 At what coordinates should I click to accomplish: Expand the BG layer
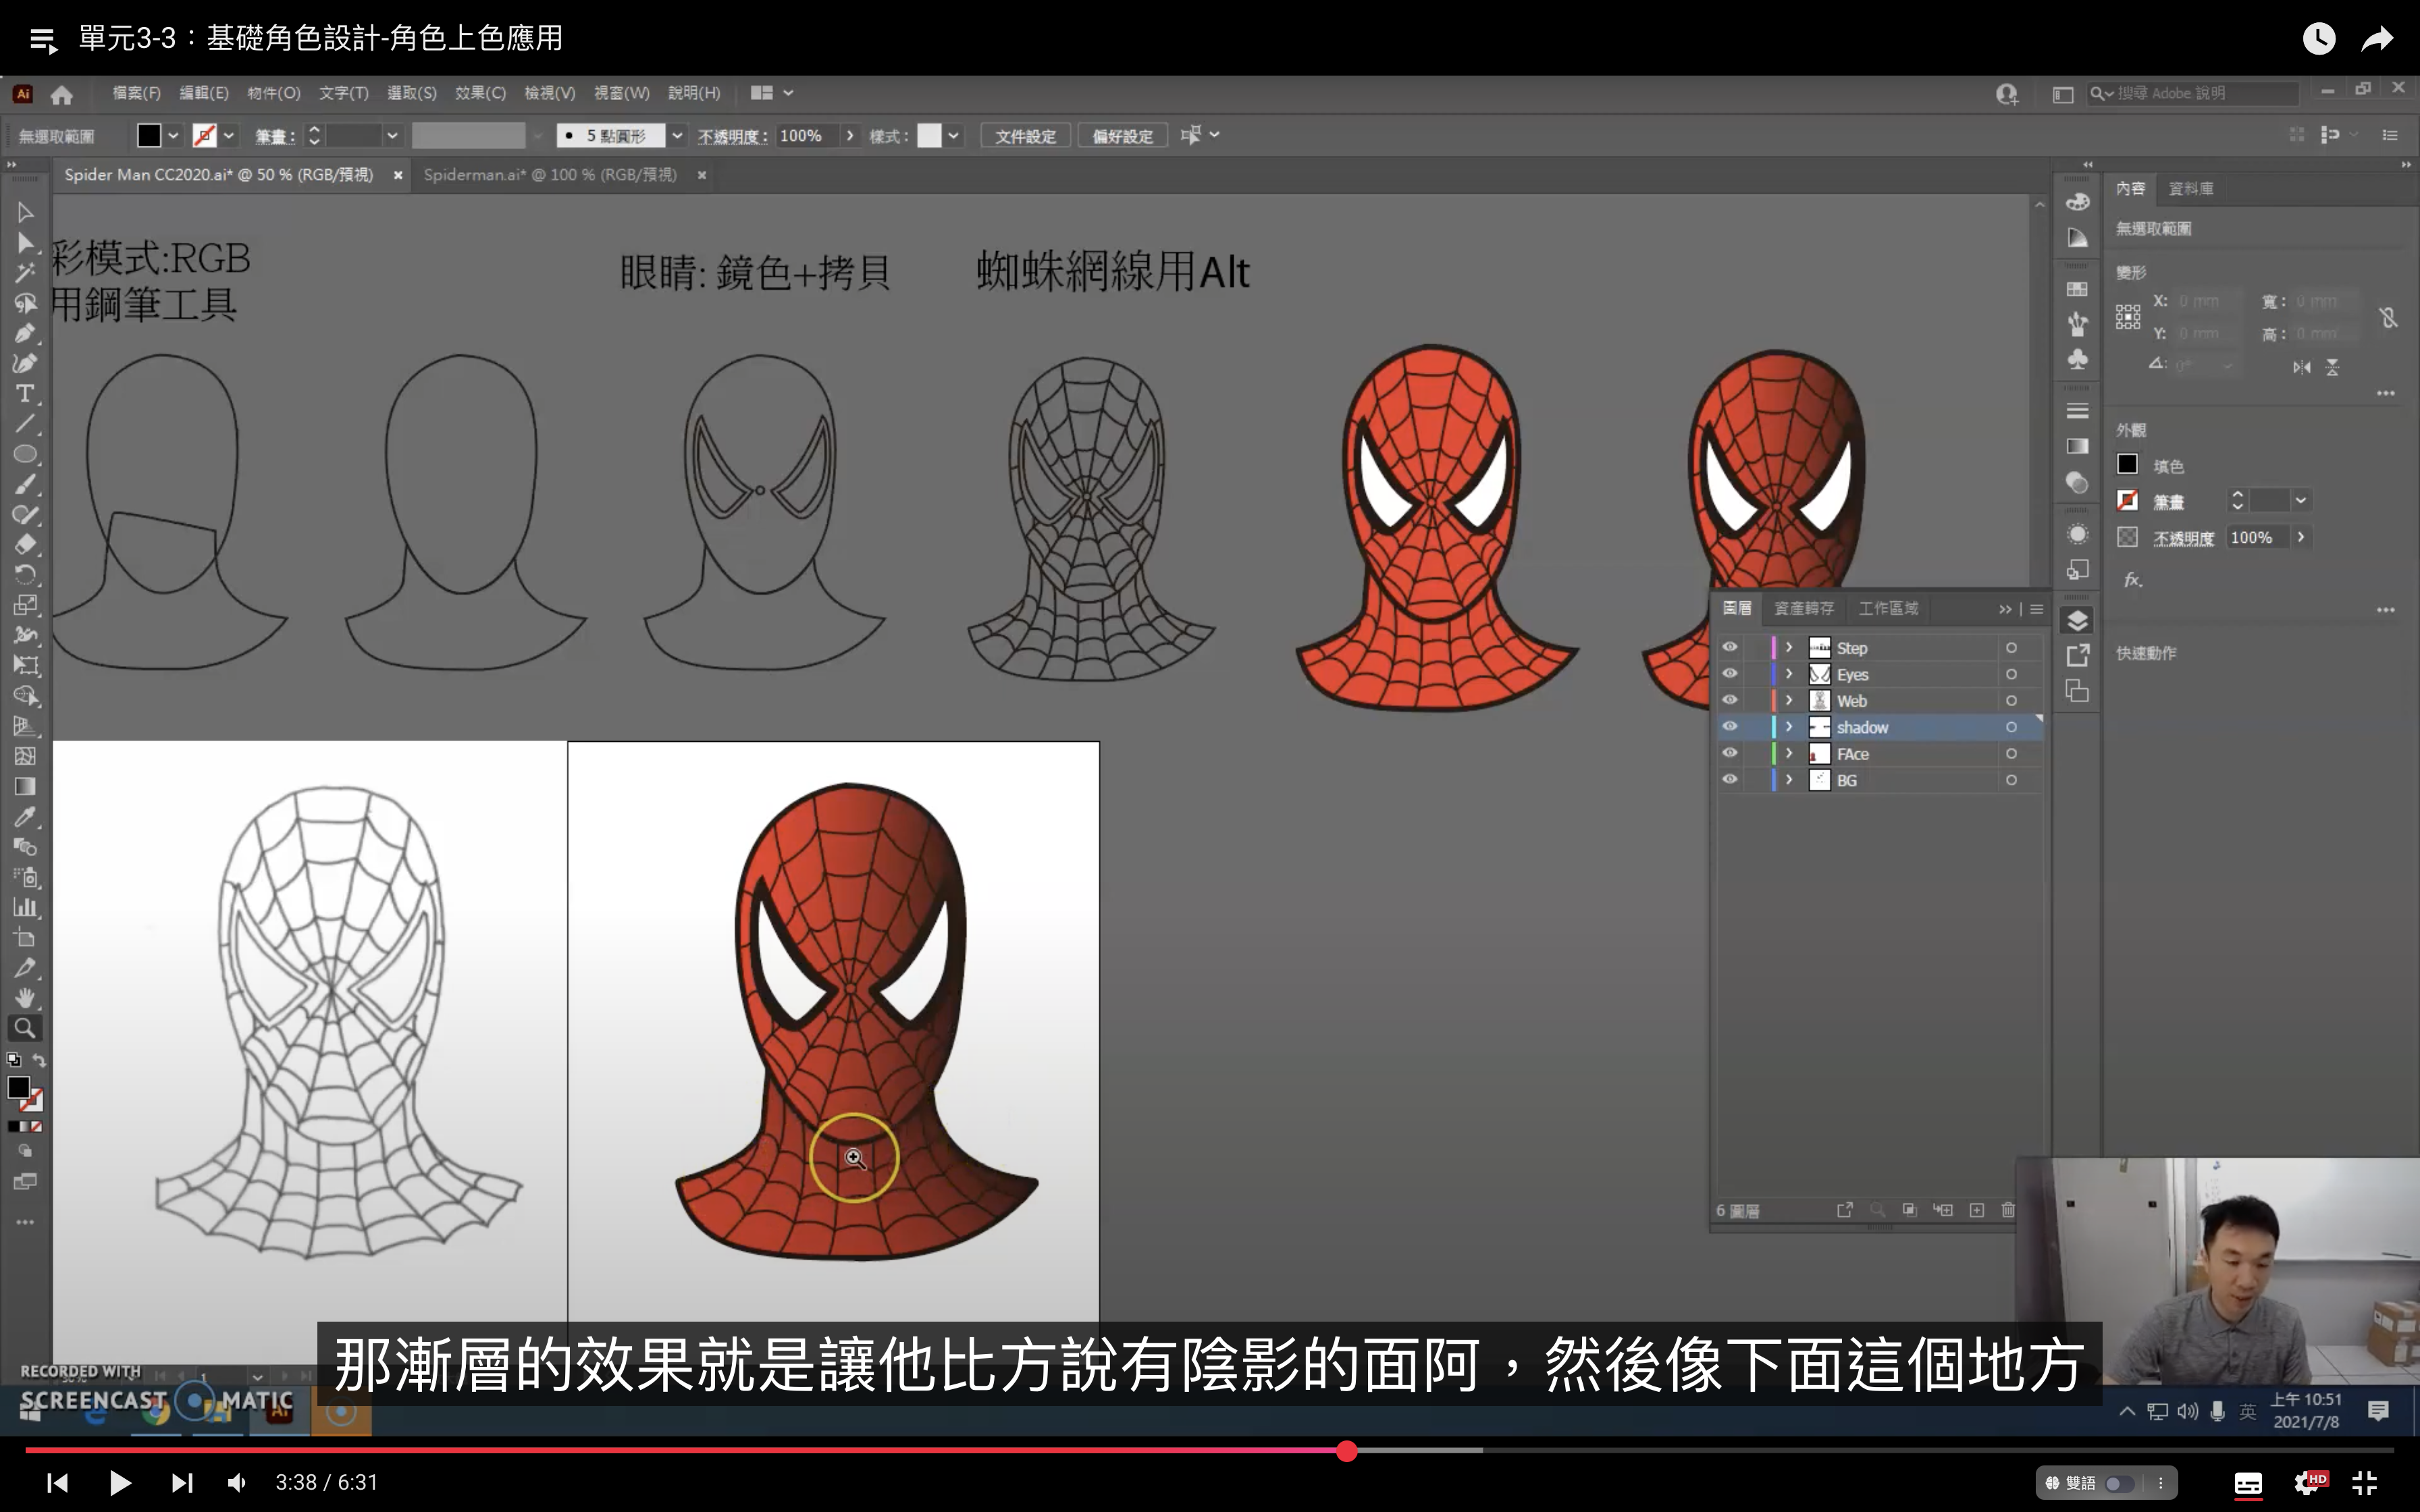(x=1789, y=780)
